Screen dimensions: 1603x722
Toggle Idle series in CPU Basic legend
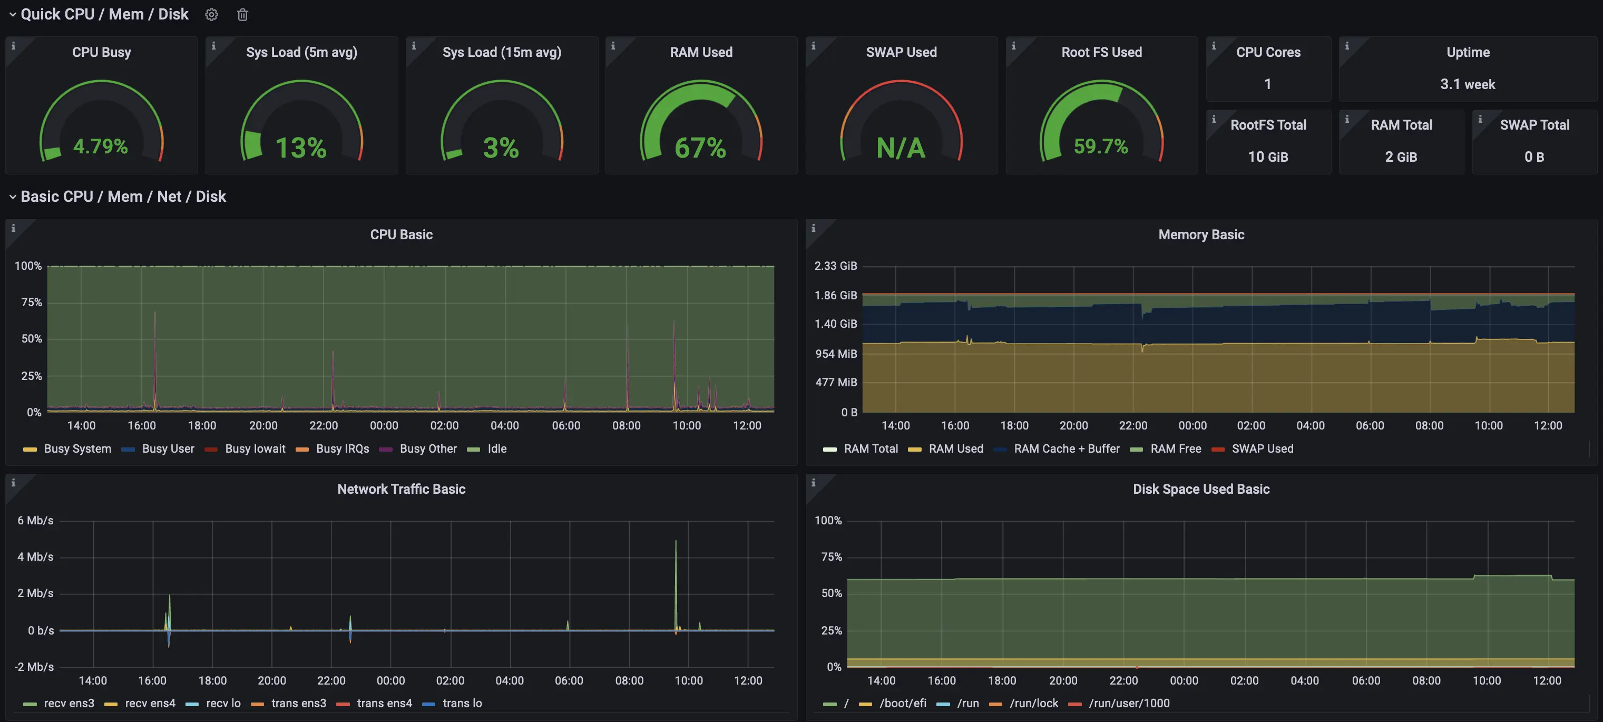pyautogui.click(x=496, y=449)
